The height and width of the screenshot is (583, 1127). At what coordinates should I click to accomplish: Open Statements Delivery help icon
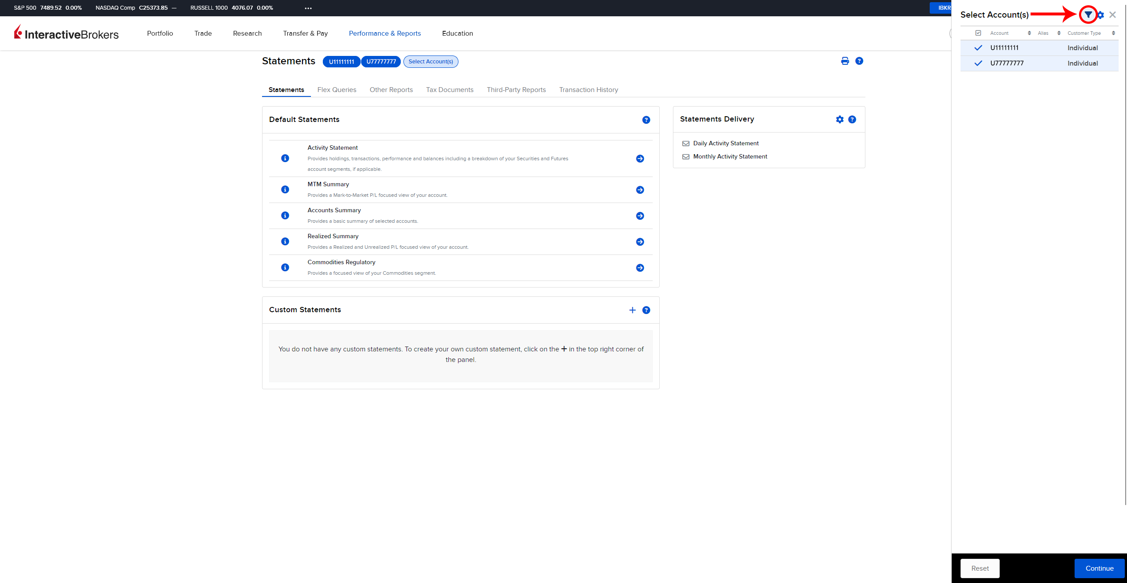click(852, 119)
